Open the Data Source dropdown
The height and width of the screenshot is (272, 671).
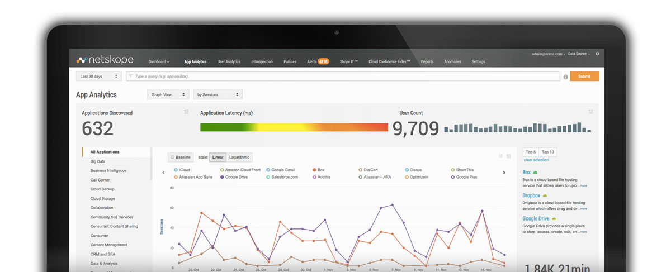tap(579, 54)
